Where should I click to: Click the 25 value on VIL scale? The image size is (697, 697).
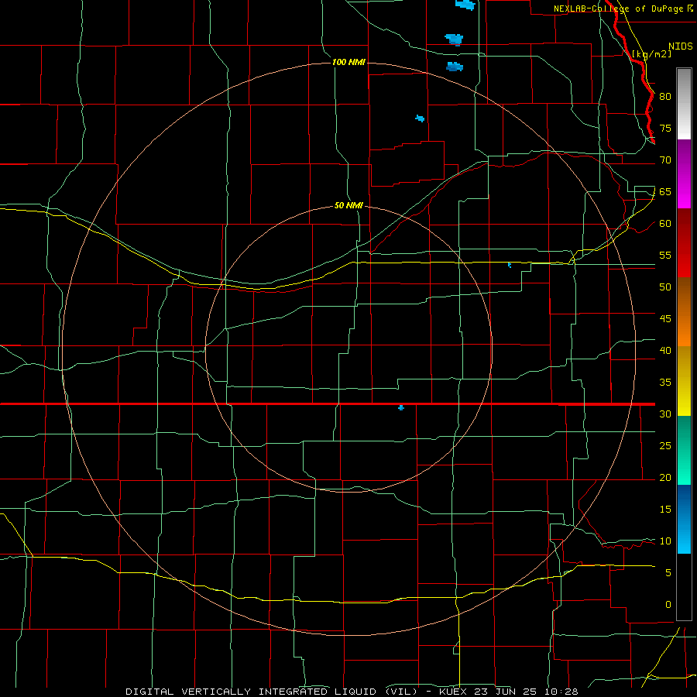665,445
